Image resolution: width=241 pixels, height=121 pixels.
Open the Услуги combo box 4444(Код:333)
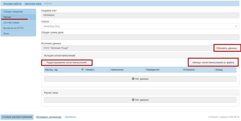(140, 26)
